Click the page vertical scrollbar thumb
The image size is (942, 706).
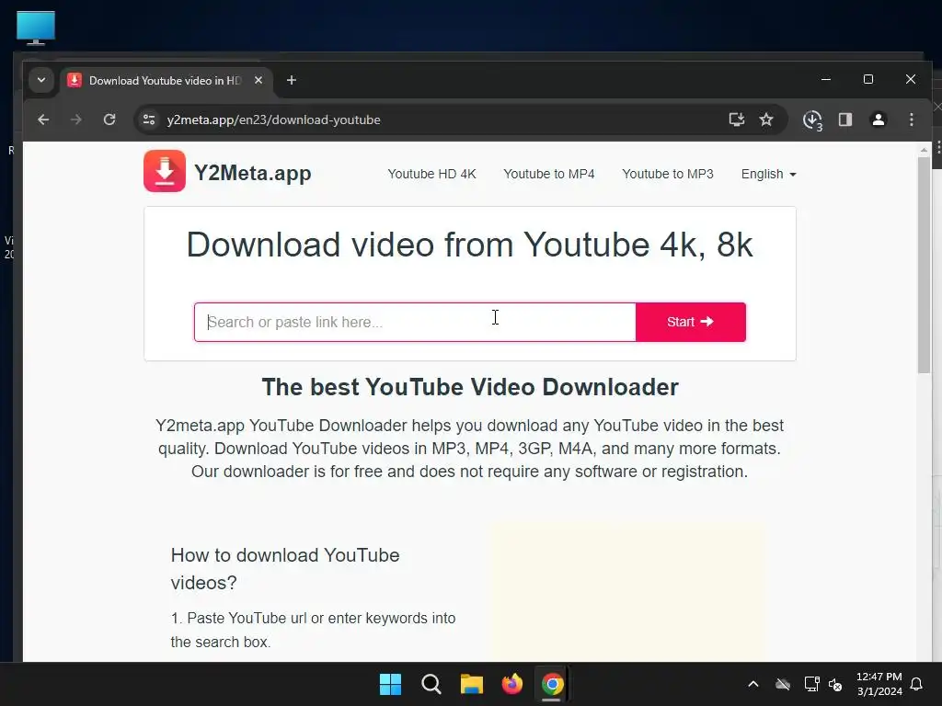pyautogui.click(x=924, y=265)
